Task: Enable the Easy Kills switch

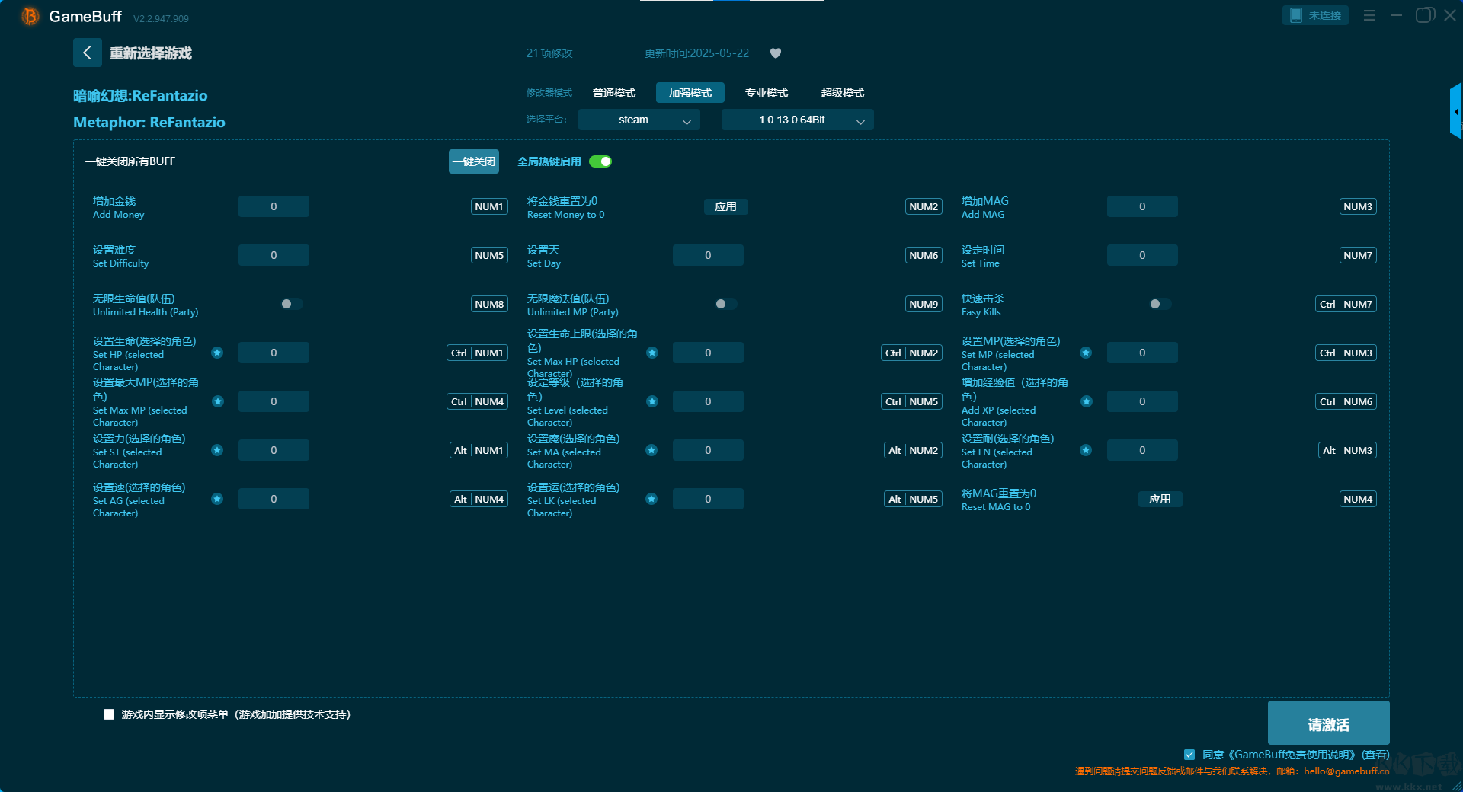Action: [1160, 304]
